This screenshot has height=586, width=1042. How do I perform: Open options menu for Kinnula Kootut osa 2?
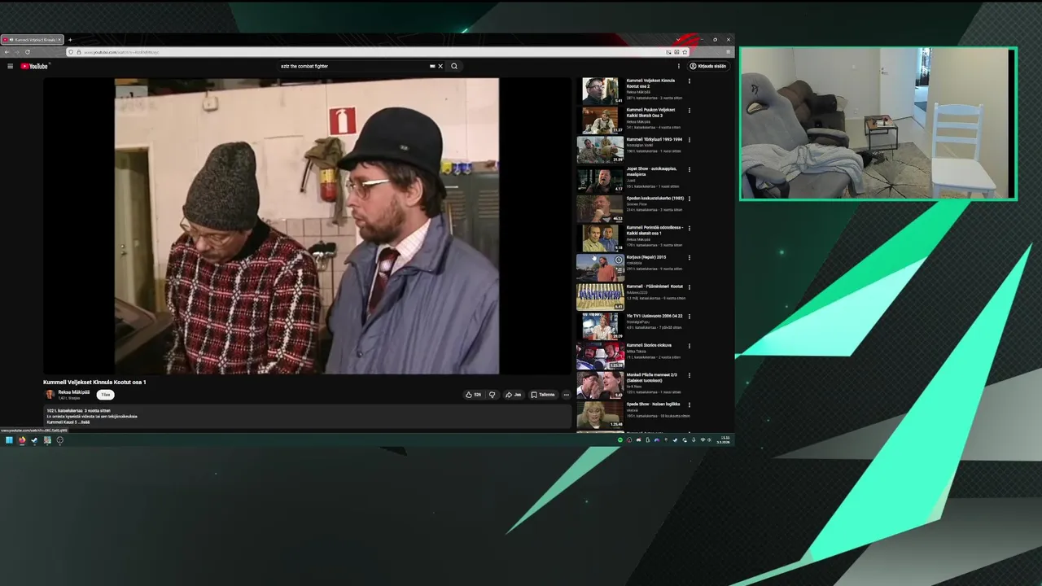pyautogui.click(x=690, y=81)
